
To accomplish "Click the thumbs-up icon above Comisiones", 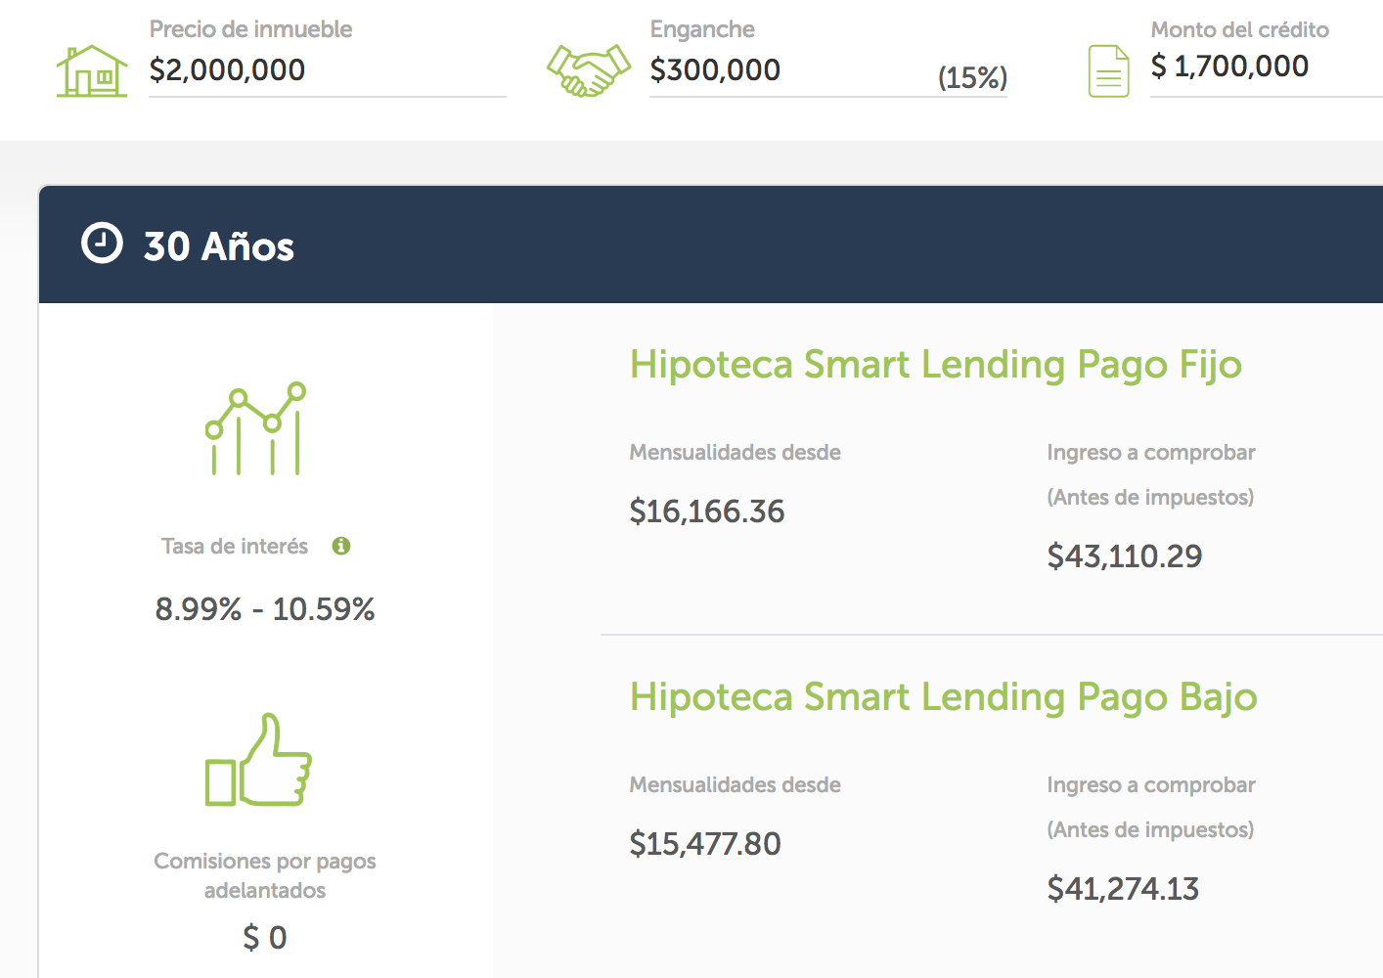I will (258, 760).
